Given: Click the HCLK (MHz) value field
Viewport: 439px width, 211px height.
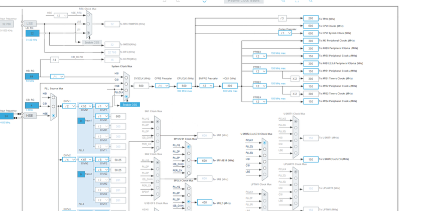Looking at the screenshot, I should pos(230,86).
